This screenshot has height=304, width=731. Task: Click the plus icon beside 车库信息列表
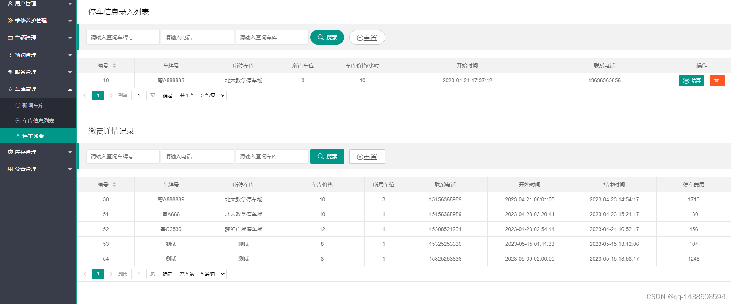coord(18,121)
